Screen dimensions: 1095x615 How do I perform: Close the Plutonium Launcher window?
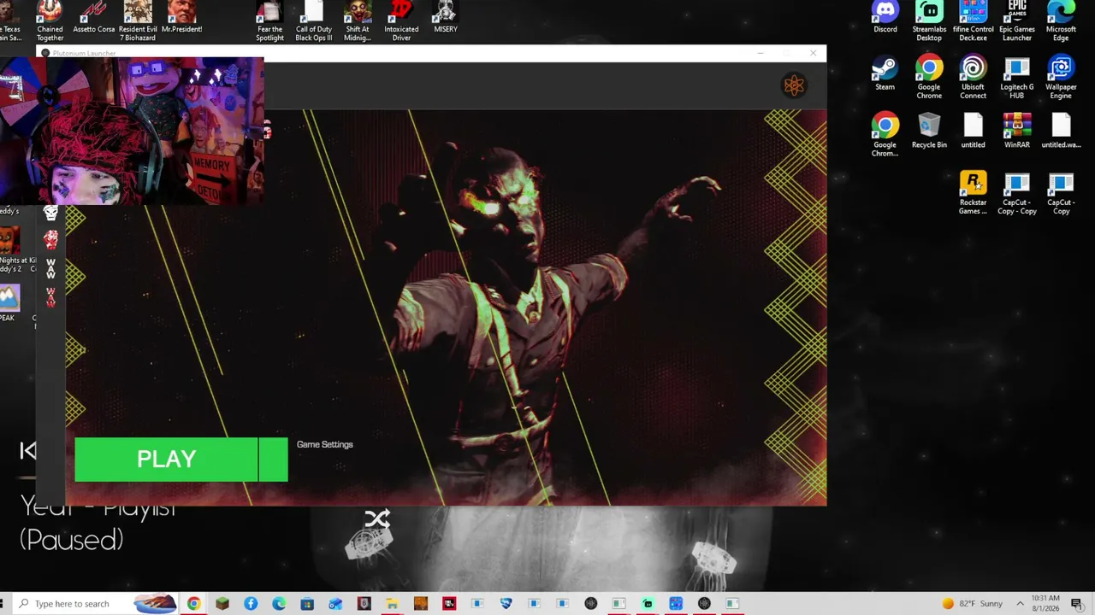(x=813, y=54)
